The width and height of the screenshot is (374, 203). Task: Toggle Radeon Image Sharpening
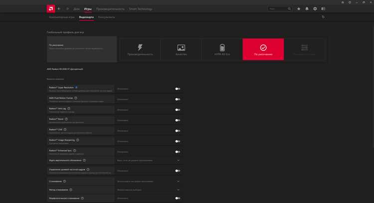click(x=178, y=141)
